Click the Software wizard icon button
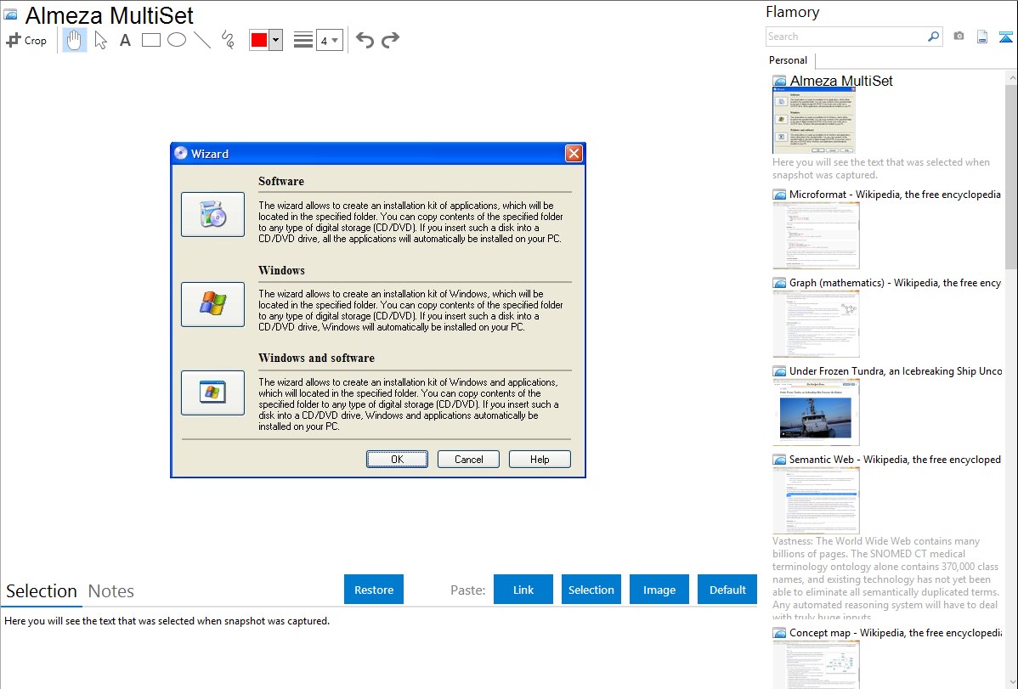Viewport: 1018px width, 689px height. tap(213, 214)
